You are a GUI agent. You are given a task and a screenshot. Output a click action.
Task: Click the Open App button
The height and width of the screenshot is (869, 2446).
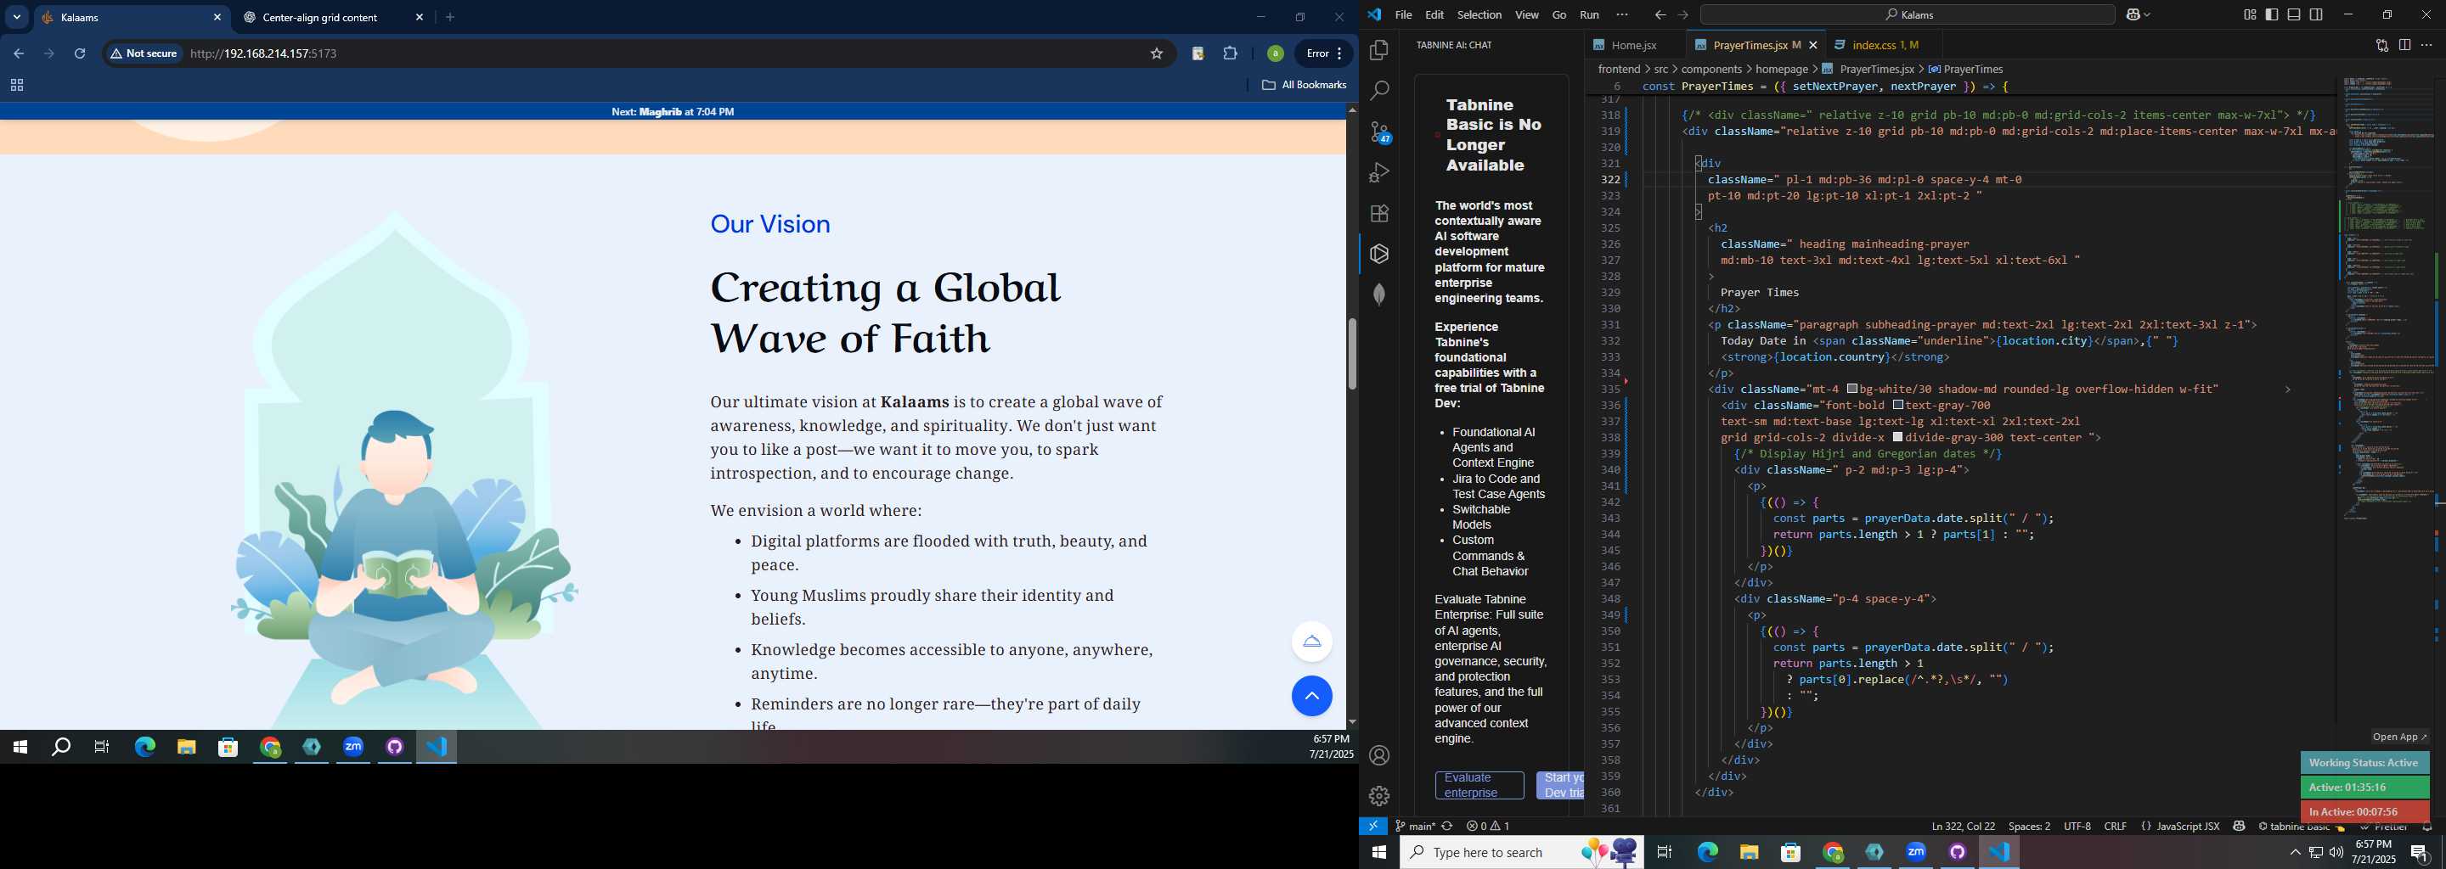point(2398,737)
